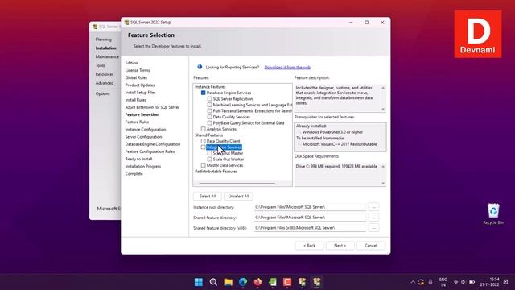Open the battery tray icon
515x290 pixels.
pyautogui.click(x=472, y=282)
